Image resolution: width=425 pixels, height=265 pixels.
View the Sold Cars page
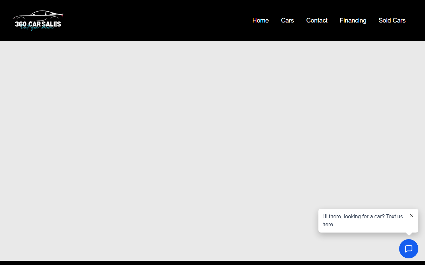392,20
